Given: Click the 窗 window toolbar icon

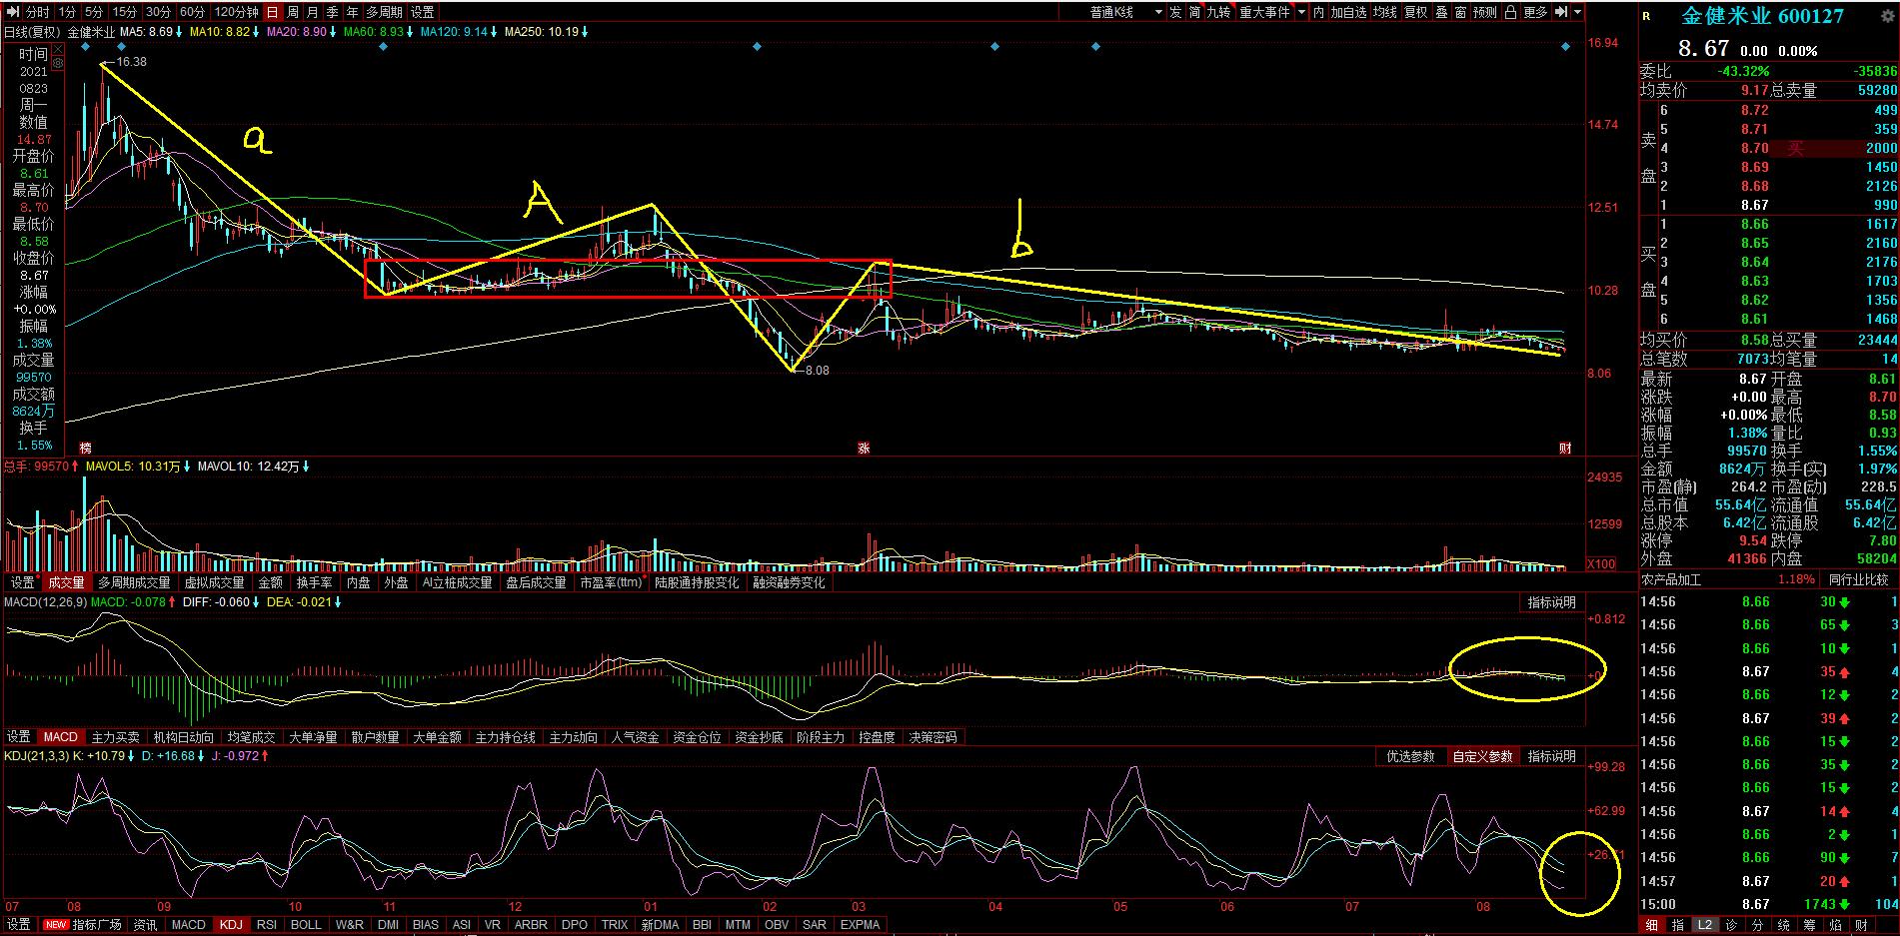Looking at the screenshot, I should point(1460,12).
